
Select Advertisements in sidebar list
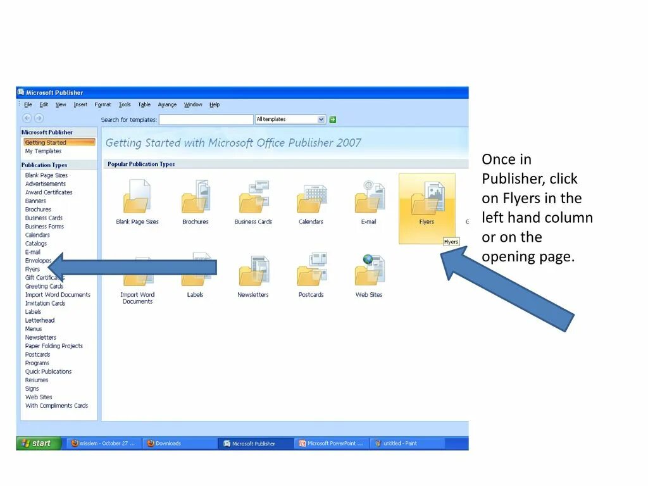coord(46,184)
